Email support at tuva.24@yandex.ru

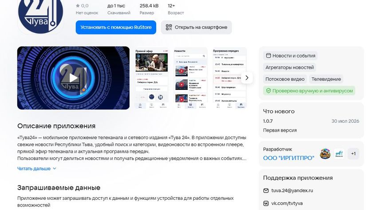pos(292,191)
